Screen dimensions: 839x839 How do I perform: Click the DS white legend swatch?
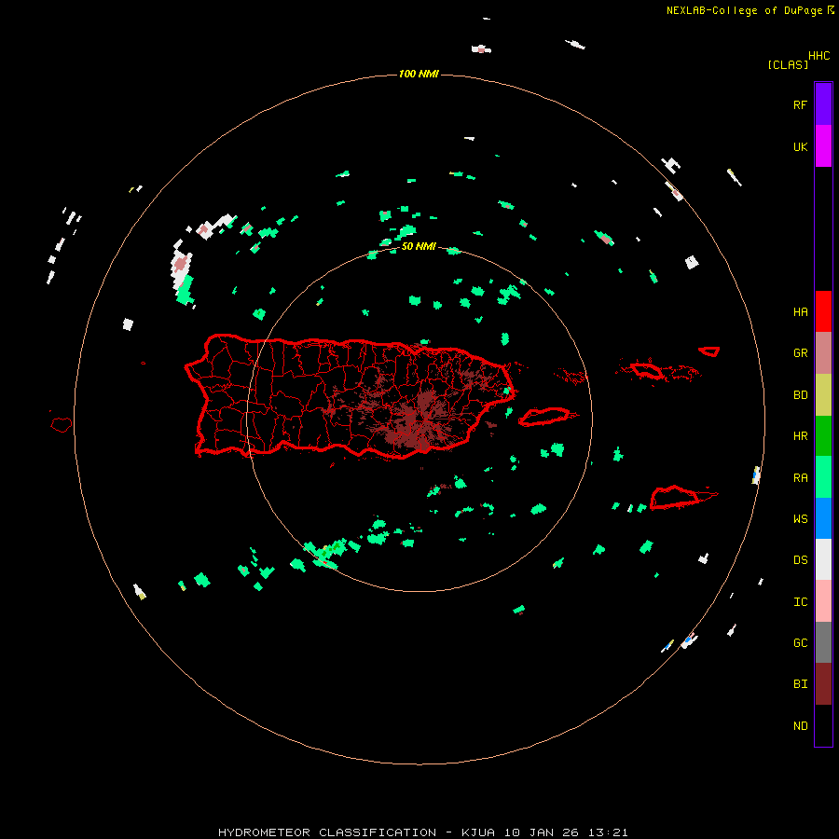click(x=823, y=559)
